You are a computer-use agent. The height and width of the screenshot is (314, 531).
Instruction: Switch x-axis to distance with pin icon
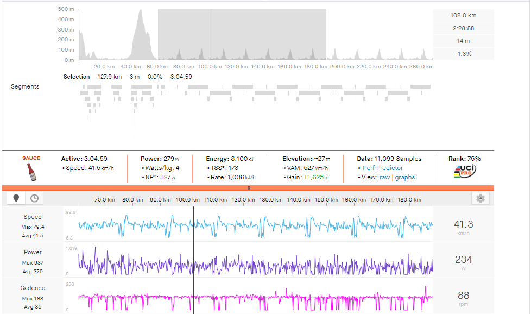click(16, 198)
